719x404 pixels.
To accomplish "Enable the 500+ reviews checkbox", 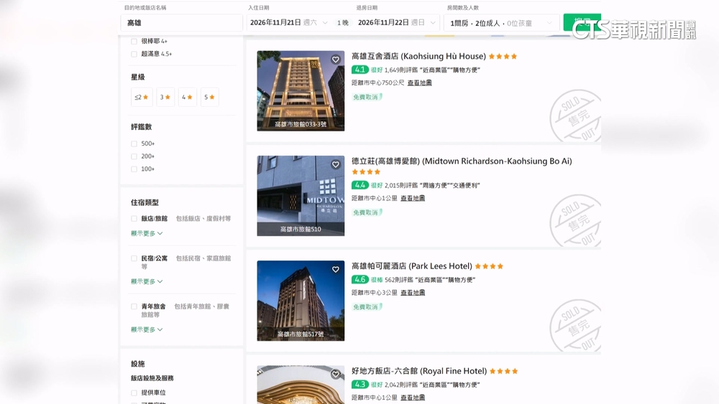I will coord(134,144).
